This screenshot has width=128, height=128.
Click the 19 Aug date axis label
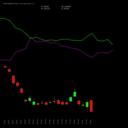pyautogui.click(x=74, y=122)
